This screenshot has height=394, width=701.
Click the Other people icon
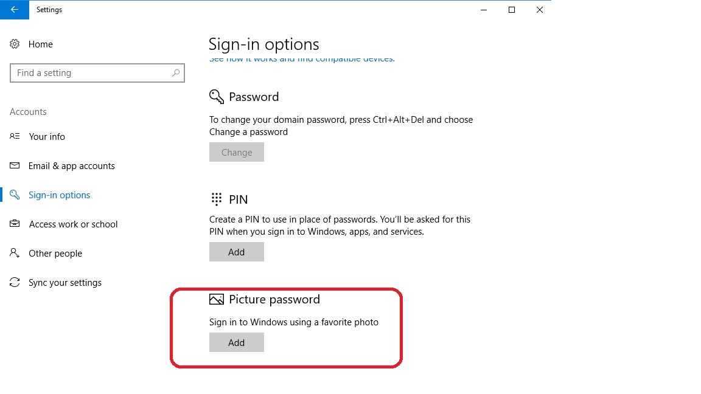14,253
